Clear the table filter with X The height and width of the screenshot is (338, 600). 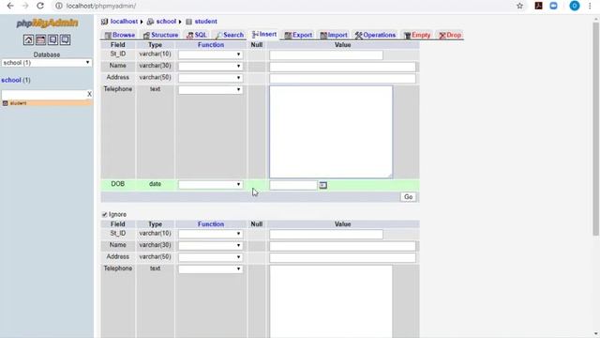89,94
